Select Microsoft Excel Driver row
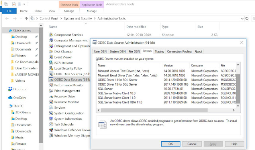Screen dimensions: 255x150 click(166, 76)
